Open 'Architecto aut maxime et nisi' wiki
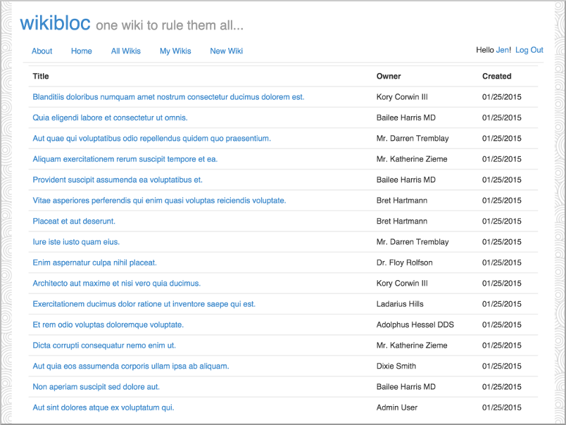The height and width of the screenshot is (425, 566). (x=117, y=284)
